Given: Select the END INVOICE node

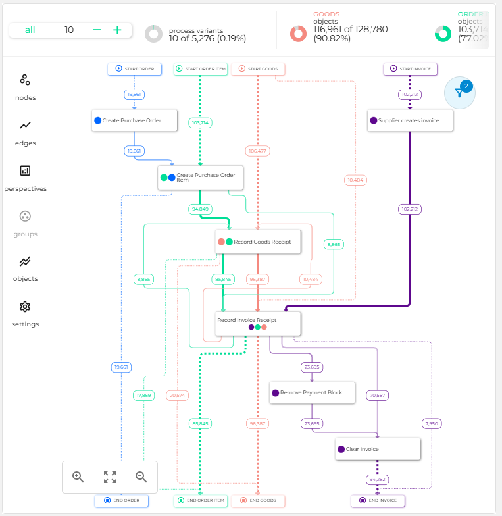Looking at the screenshot, I should [378, 500].
